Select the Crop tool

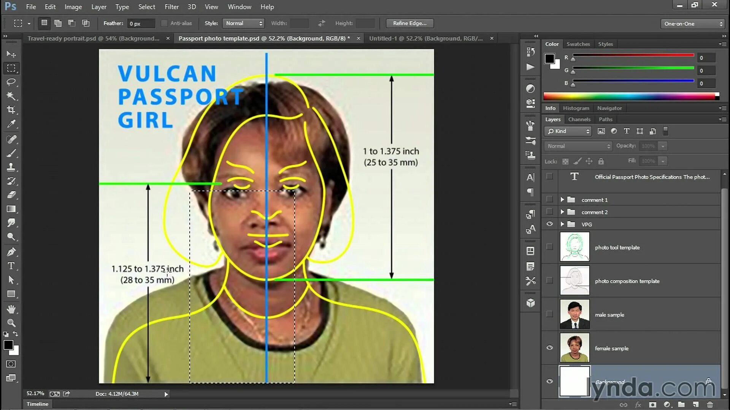click(x=11, y=110)
